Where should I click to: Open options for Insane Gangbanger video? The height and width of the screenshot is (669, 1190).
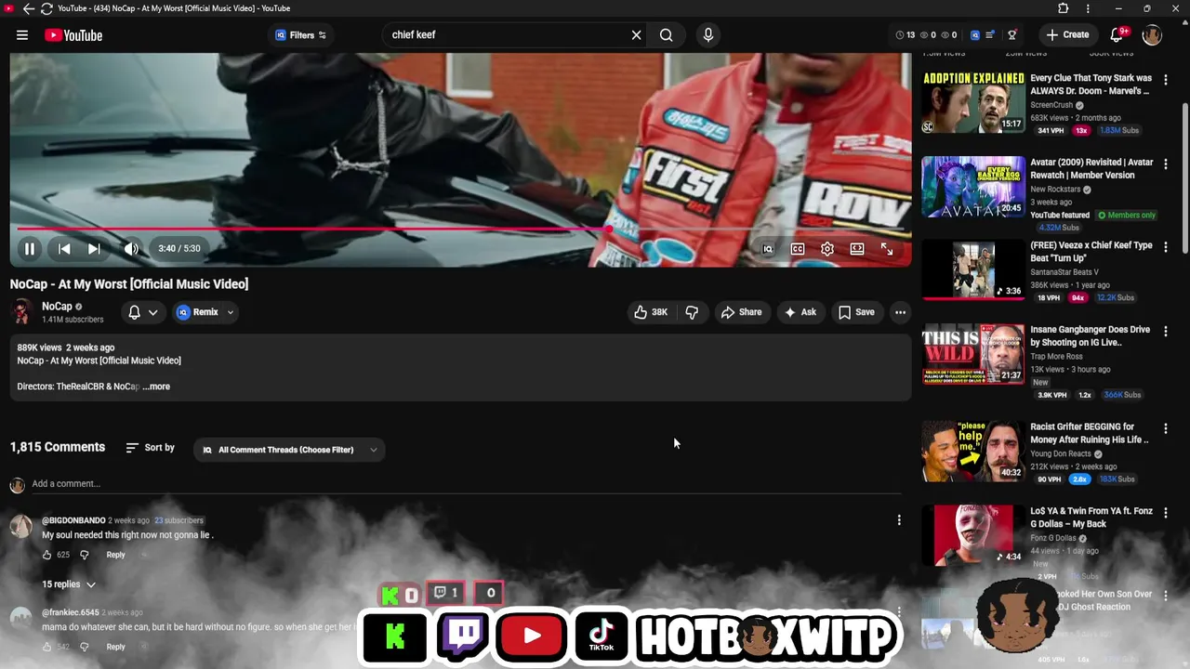[x=1166, y=331]
